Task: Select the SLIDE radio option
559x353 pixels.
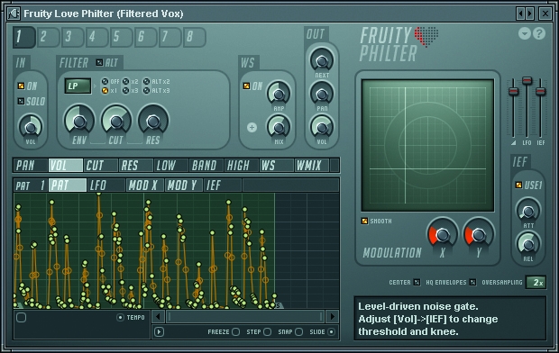Action: coord(332,332)
